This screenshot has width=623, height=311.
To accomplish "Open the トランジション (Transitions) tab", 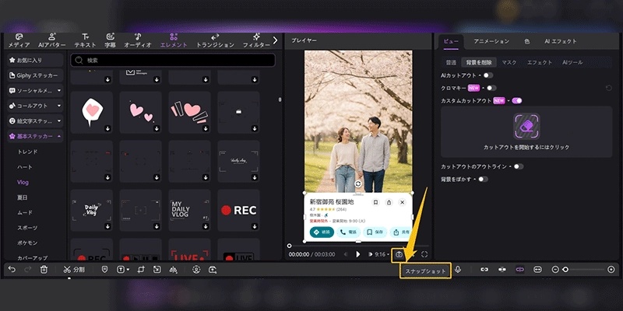I will [215, 41].
